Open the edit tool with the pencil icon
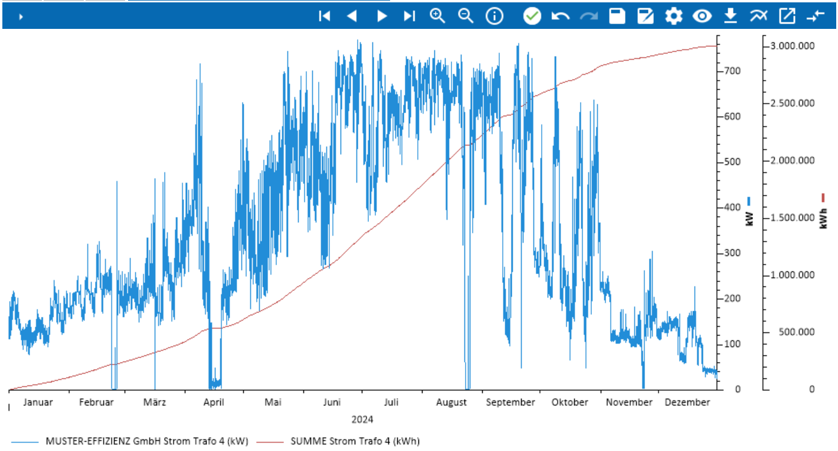The height and width of the screenshot is (451, 838). 645,16
